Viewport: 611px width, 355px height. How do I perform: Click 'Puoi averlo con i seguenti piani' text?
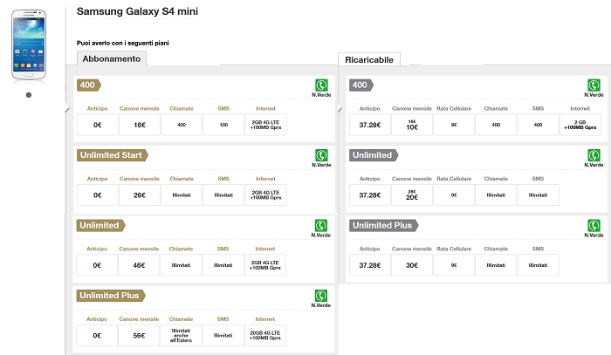[x=123, y=43]
